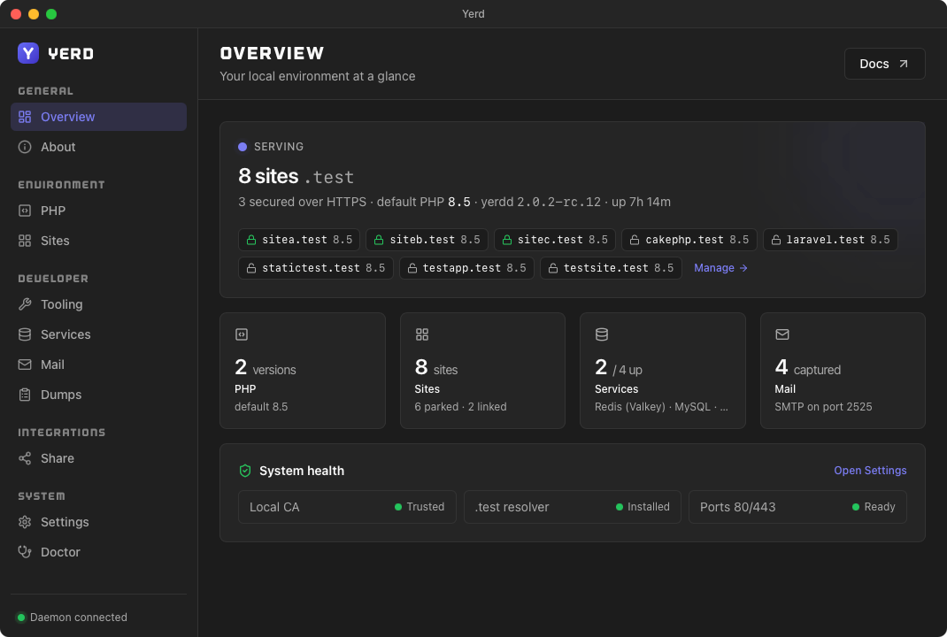Viewport: 947px width, 637px height.
Task: Click the open lock icon on testapp.test
Action: pyautogui.click(x=412, y=268)
